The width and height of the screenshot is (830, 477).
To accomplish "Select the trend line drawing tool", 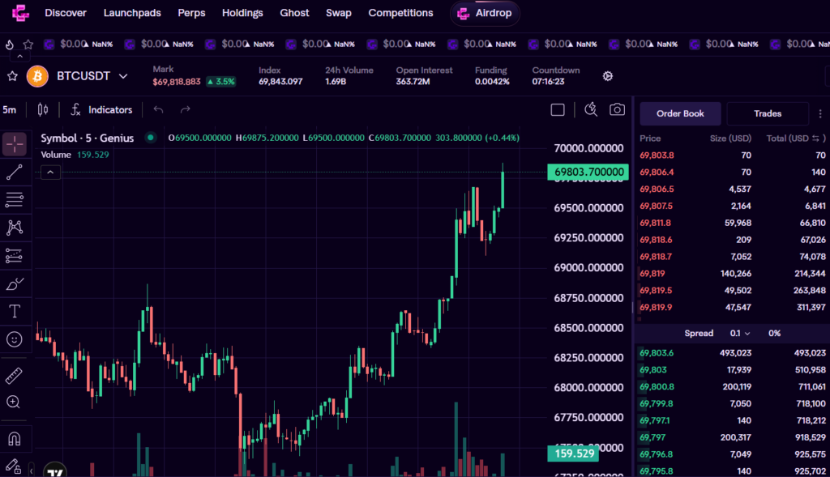I will tap(15, 172).
